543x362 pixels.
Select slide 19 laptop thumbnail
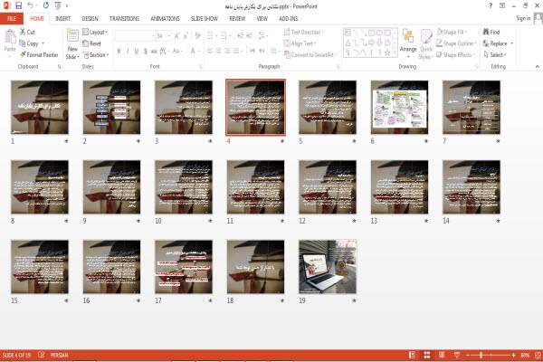coord(328,267)
